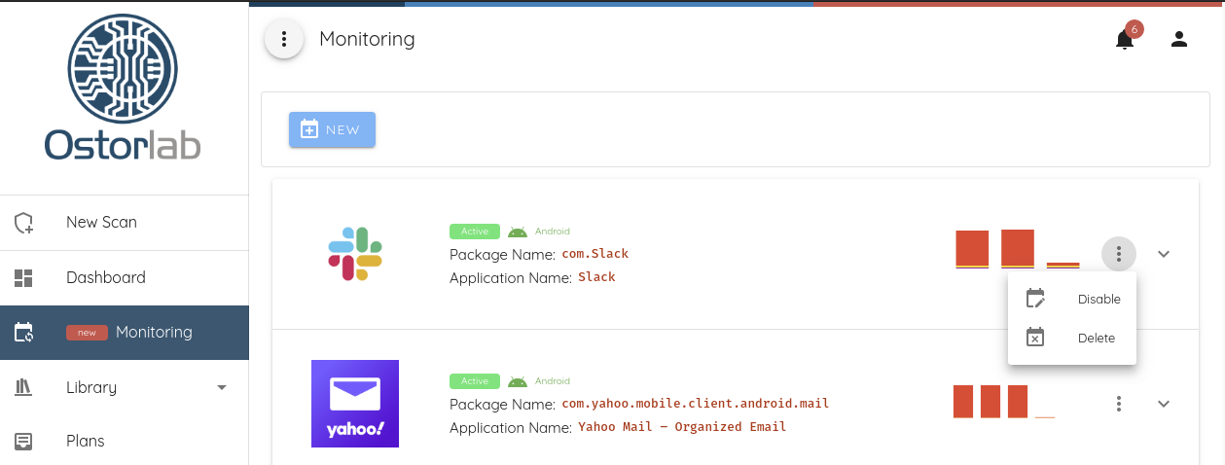
Task: Open Plans from the sidebar
Action: coord(125,441)
